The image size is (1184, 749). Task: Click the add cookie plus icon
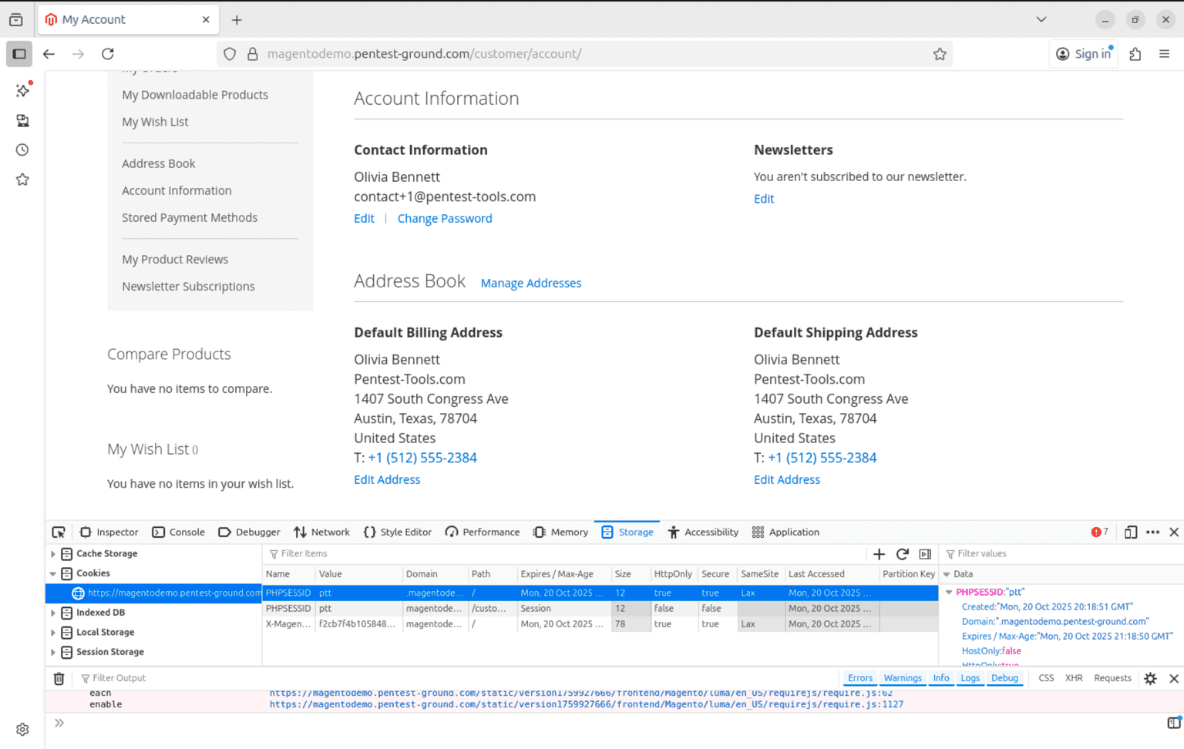click(x=879, y=554)
